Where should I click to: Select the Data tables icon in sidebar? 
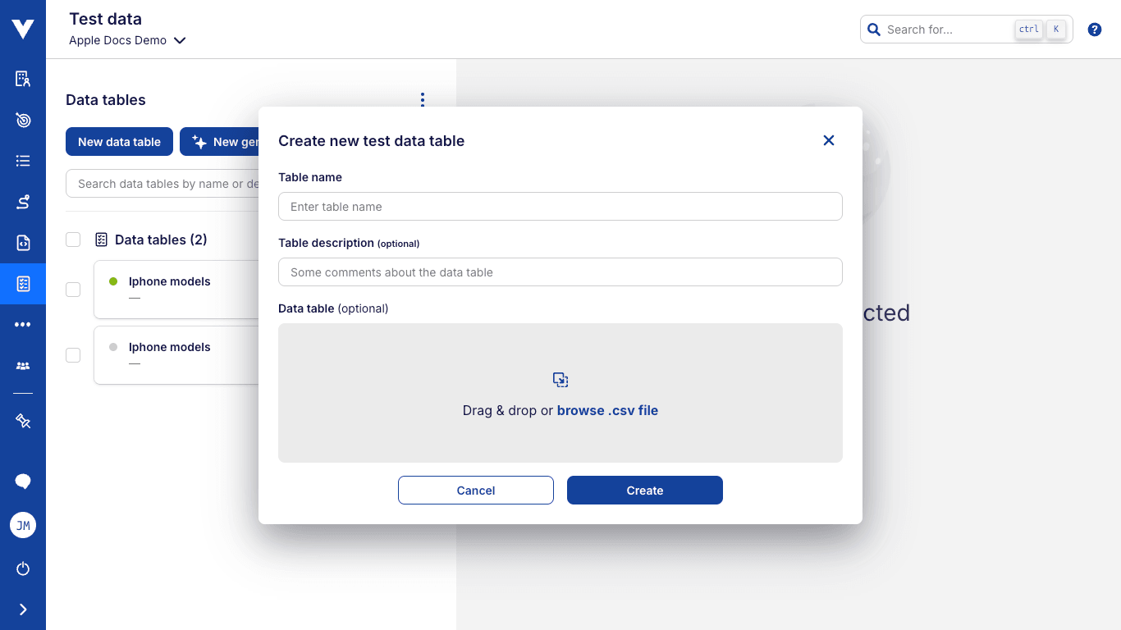pyautogui.click(x=22, y=284)
